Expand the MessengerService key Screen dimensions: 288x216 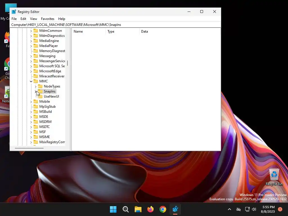pos(31,61)
